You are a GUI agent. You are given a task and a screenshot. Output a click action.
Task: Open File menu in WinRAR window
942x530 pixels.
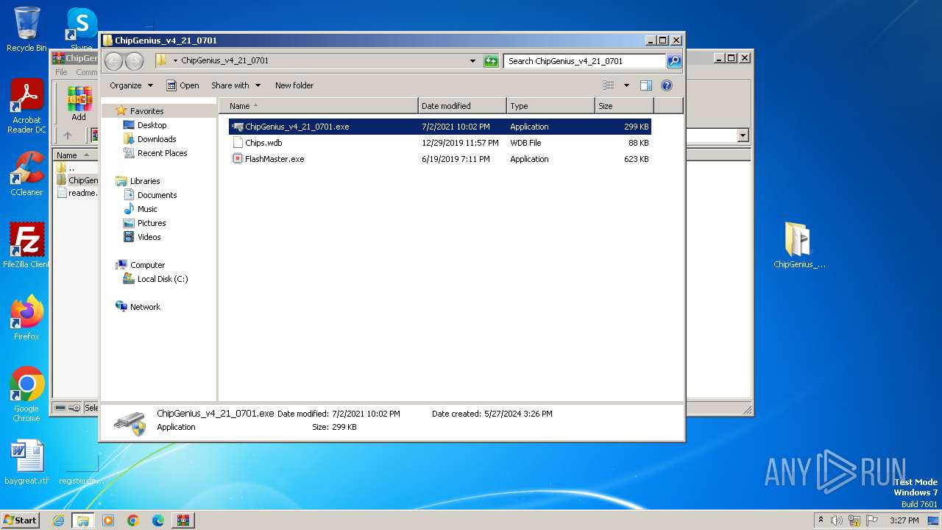click(61, 72)
